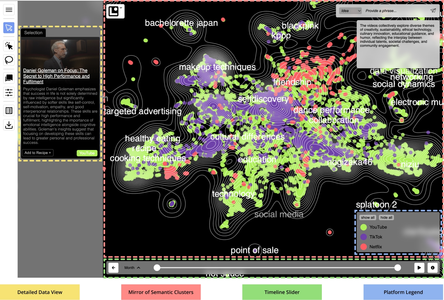This screenshot has height=300, width=444.
Task: Click show all in the platform legend
Action: [x=367, y=217]
